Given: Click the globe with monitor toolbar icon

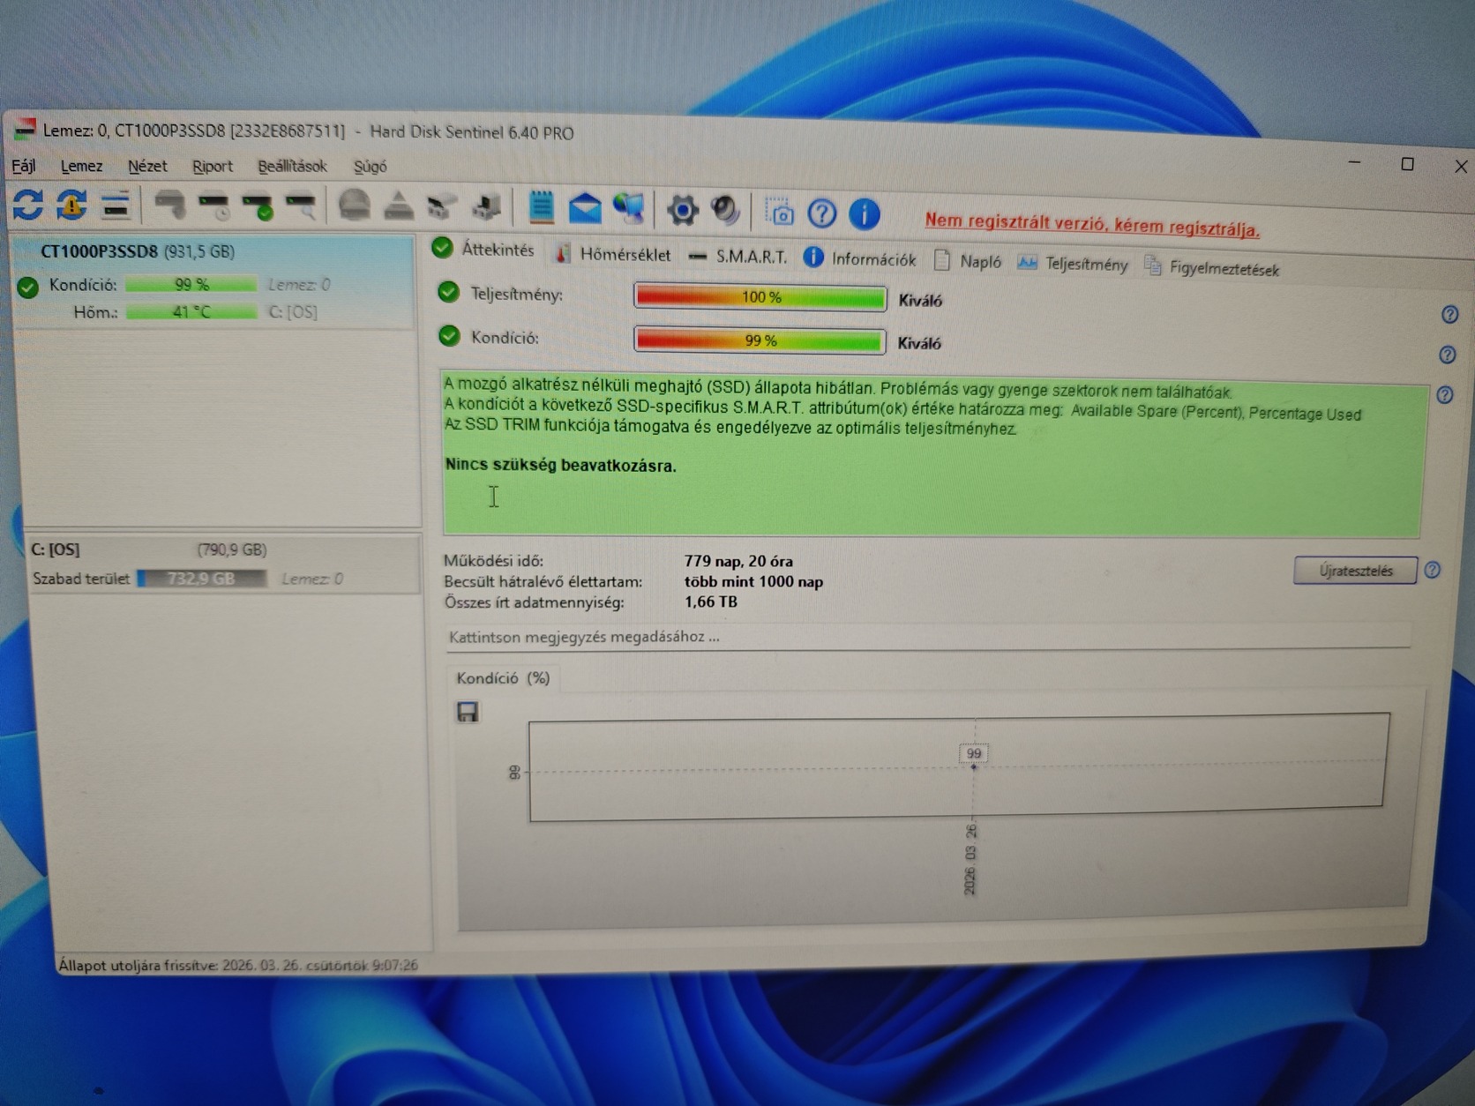Looking at the screenshot, I should (629, 209).
